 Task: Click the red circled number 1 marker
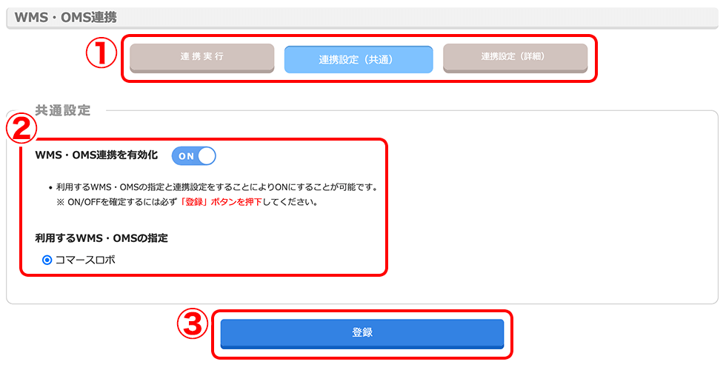101,53
